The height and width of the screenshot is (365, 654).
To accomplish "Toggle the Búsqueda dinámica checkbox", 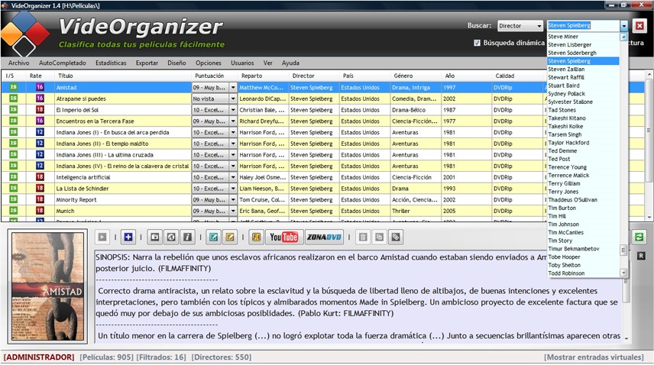I will pyautogui.click(x=478, y=43).
